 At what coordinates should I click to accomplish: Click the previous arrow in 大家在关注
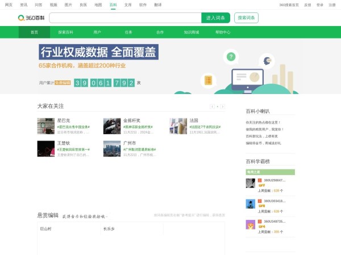click(213, 106)
